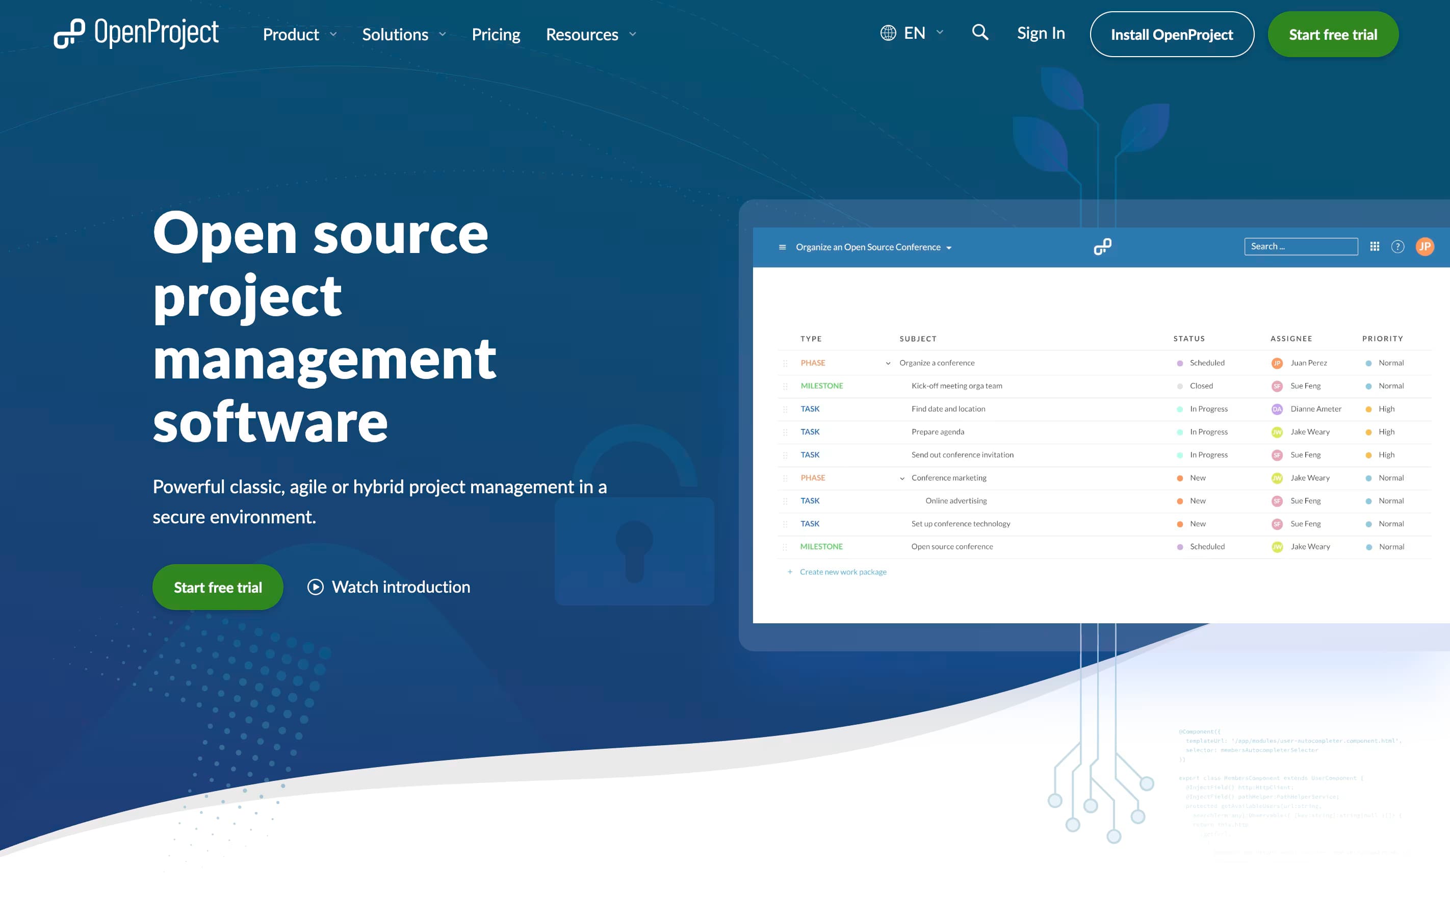1450x913 pixels.
Task: Click the play icon next to Watch introduction
Action: click(x=316, y=587)
